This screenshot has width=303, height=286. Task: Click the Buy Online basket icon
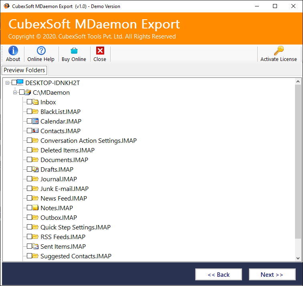click(74, 51)
